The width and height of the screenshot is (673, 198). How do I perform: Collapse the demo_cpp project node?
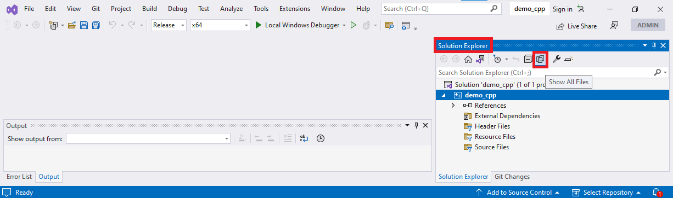pos(444,95)
